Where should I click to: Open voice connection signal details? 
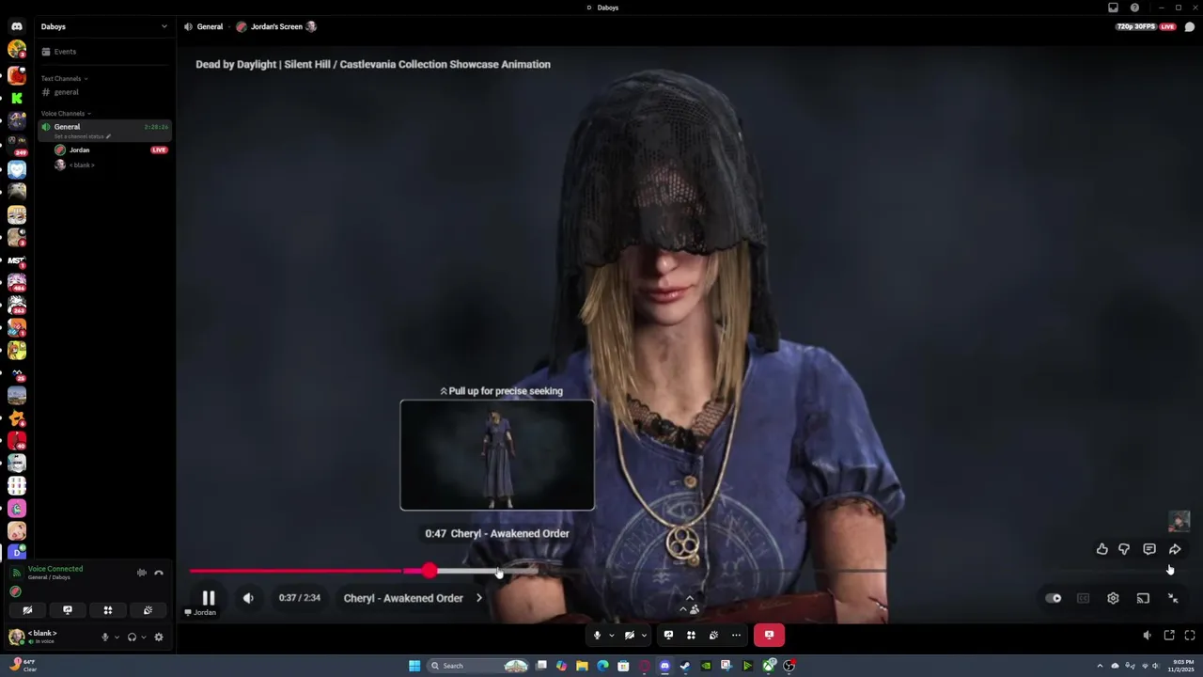(16, 573)
